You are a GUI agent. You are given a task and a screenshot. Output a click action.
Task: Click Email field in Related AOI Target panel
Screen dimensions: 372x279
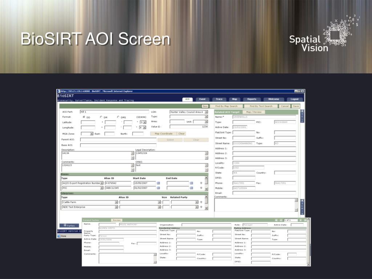[x=264, y=193]
